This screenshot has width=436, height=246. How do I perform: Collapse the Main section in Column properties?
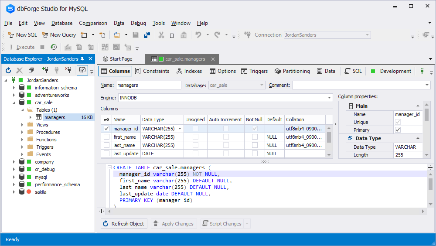[418, 106]
